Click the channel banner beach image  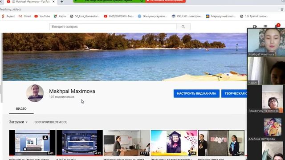pyautogui.click(x=125, y=57)
